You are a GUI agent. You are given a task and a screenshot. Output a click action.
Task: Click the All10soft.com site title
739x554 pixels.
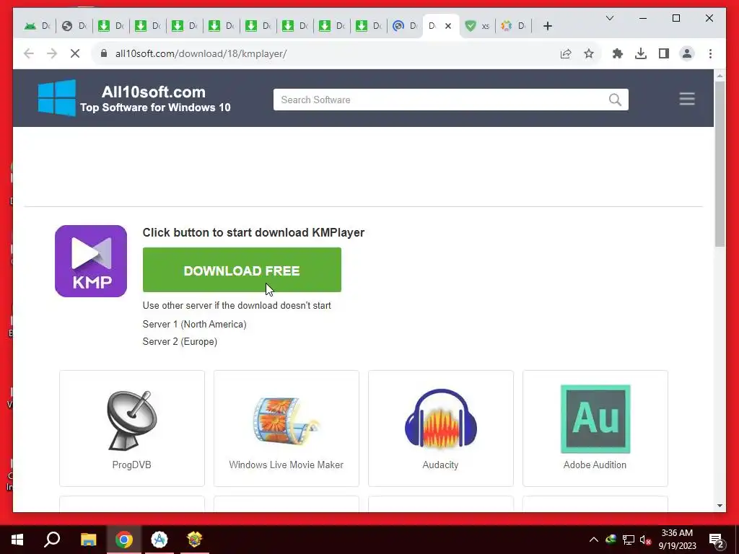(153, 92)
